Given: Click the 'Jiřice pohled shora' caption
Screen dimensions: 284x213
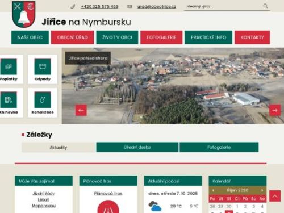Looking at the screenshot, I should click(x=88, y=58).
